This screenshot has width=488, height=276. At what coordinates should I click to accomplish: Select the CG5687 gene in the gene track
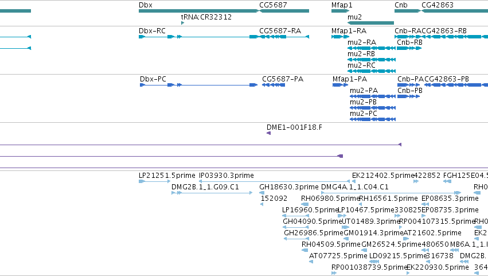[284, 11]
